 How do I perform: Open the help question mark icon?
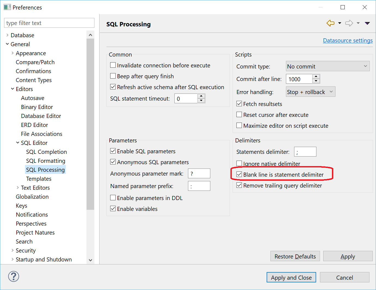(13, 276)
